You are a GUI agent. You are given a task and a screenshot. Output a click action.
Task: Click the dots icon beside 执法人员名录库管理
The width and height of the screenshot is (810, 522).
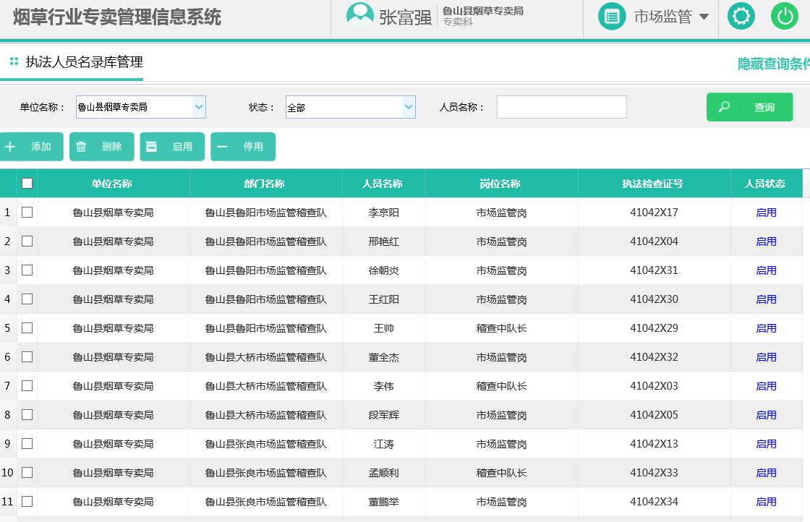[14, 61]
